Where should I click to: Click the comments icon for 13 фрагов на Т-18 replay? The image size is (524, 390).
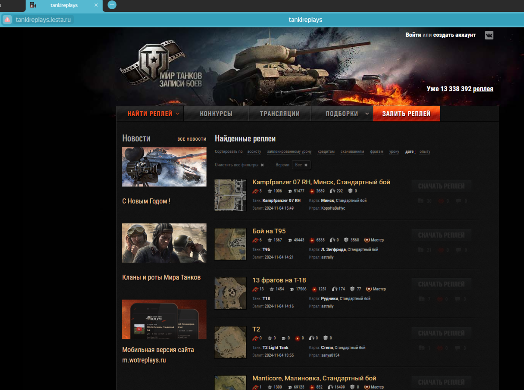458,299
